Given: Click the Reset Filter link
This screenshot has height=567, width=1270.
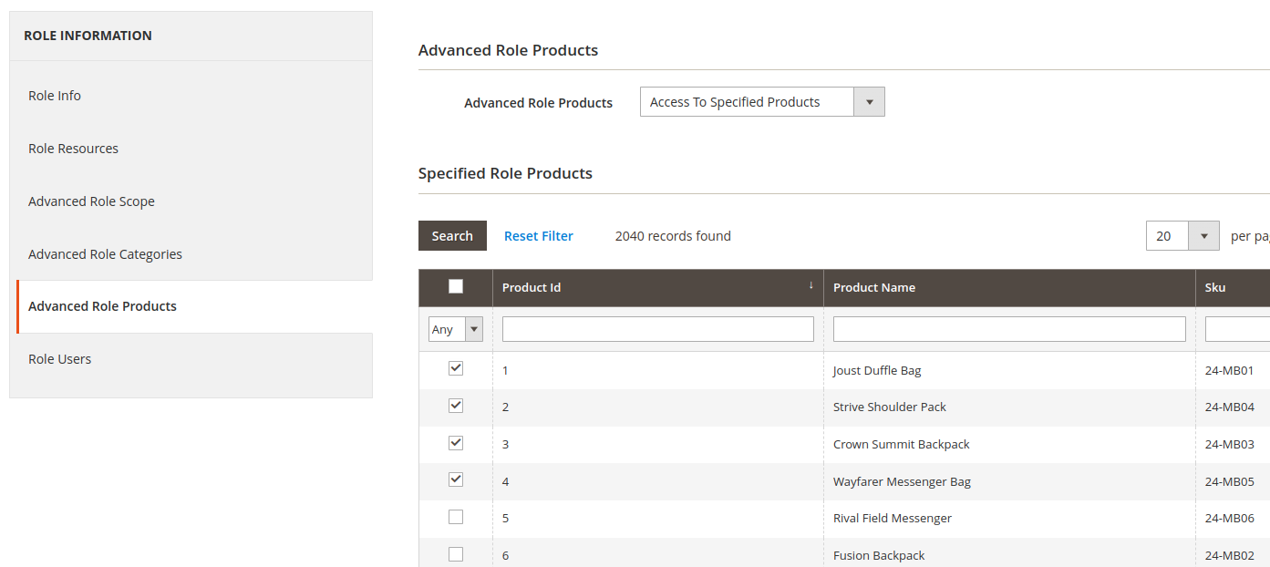Looking at the screenshot, I should click(x=539, y=236).
